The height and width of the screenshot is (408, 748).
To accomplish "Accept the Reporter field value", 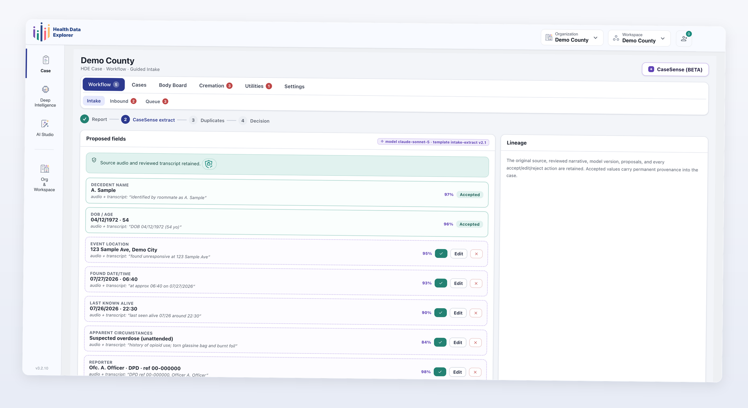I will click(440, 372).
